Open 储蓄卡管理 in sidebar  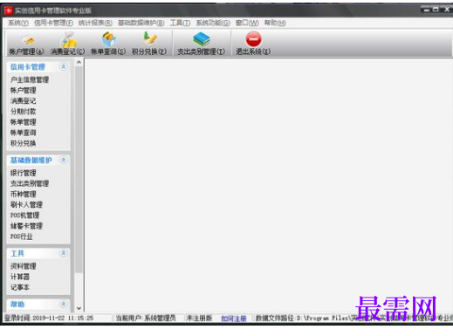(26, 226)
